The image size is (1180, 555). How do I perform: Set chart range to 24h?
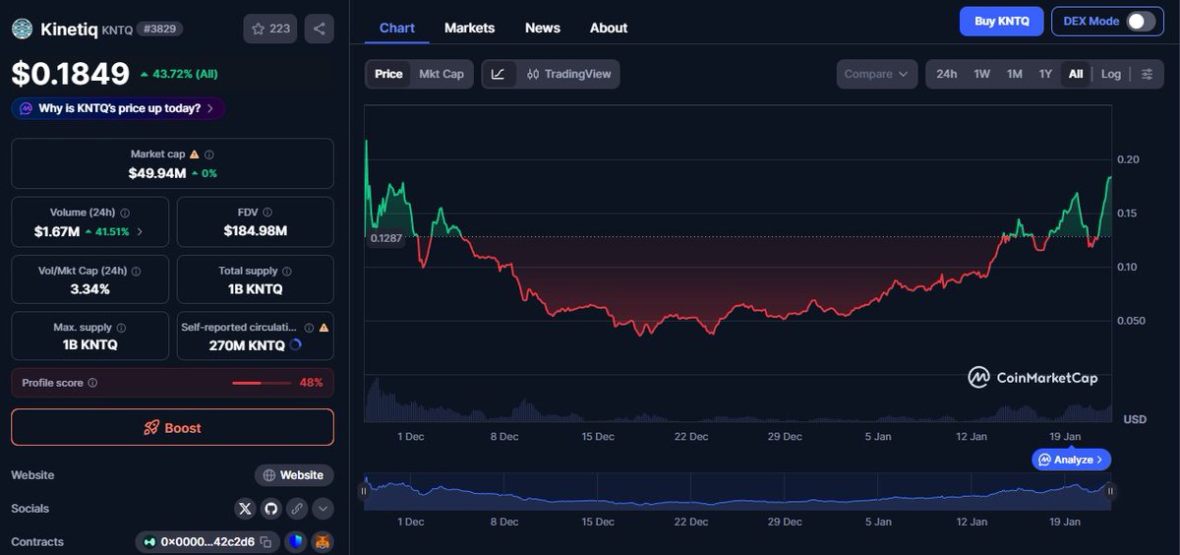(947, 74)
